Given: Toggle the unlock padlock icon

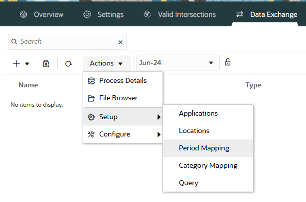Looking at the screenshot, I should pyautogui.click(x=228, y=62).
